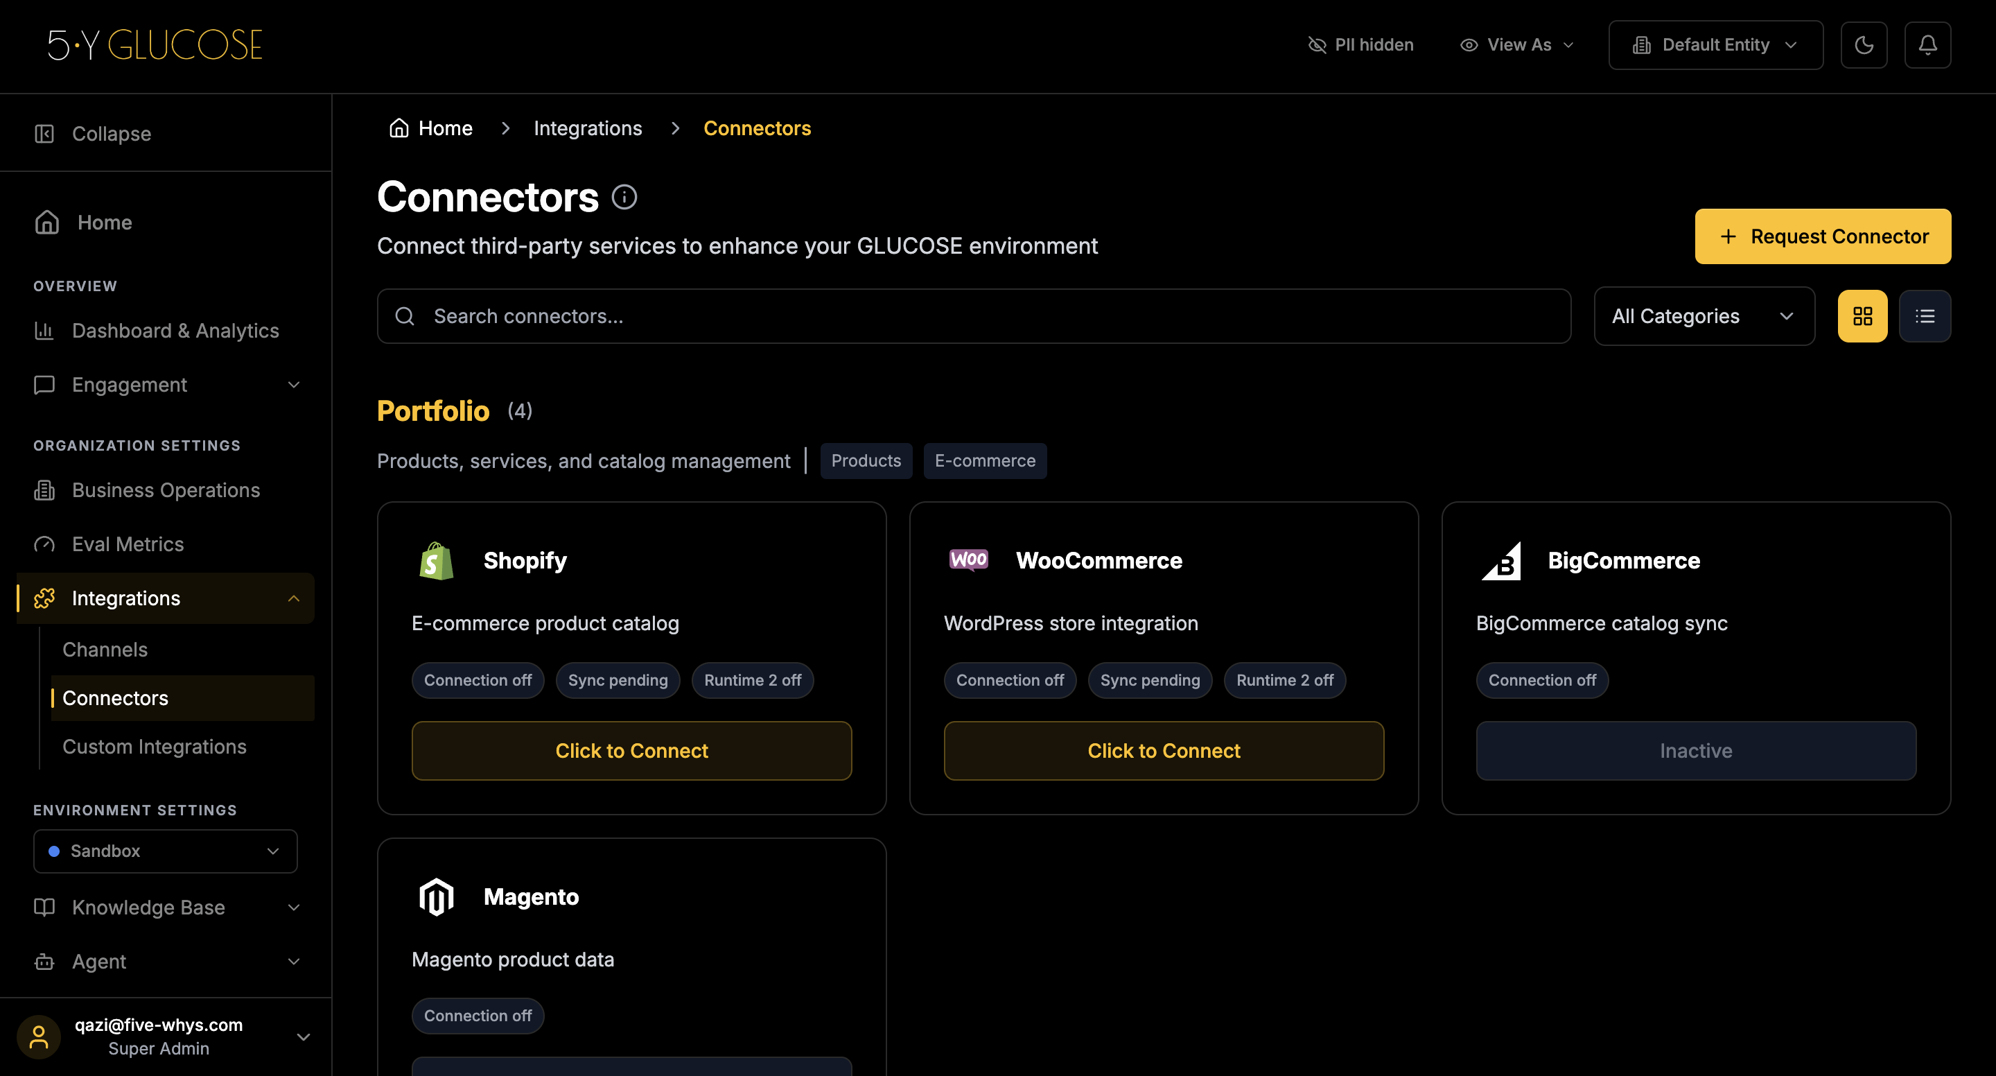Click Request Connector button
Screen dimensions: 1996x1076
1823,236
